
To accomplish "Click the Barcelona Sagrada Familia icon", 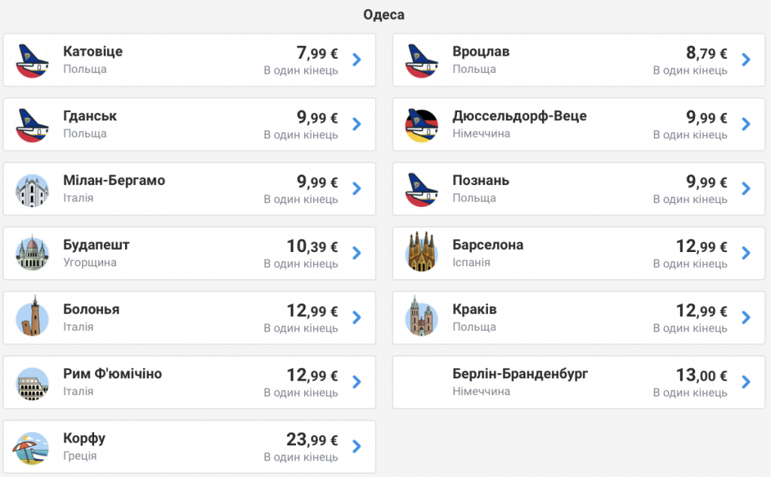I will click(x=422, y=251).
